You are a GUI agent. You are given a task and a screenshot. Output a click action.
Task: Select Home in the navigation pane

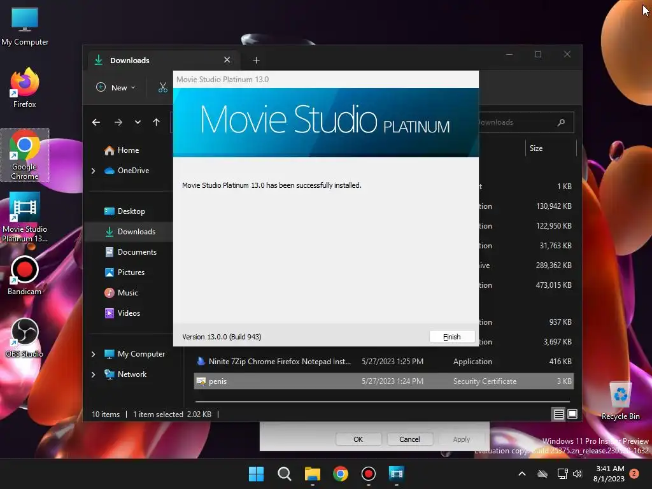pyautogui.click(x=128, y=150)
